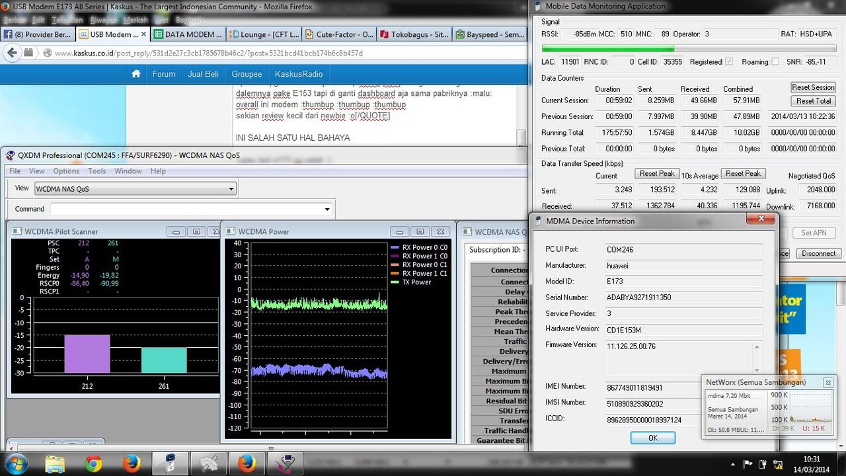Click the power plug tray icon
The height and width of the screenshot is (476, 846).
pos(763,463)
